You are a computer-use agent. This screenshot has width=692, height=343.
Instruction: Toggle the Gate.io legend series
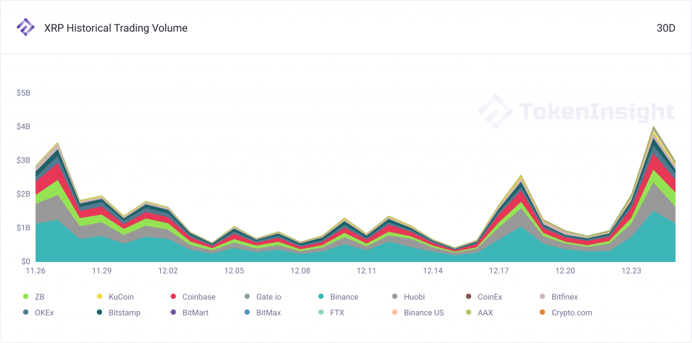click(263, 296)
